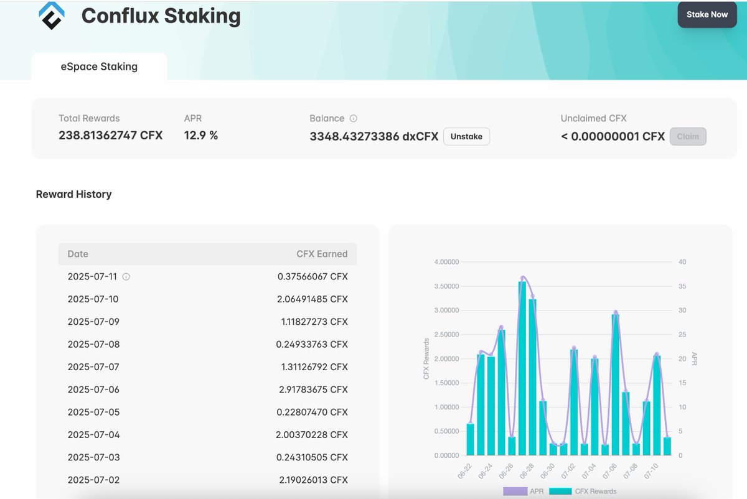
Task: Click the disabled Claim button
Action: pos(688,136)
